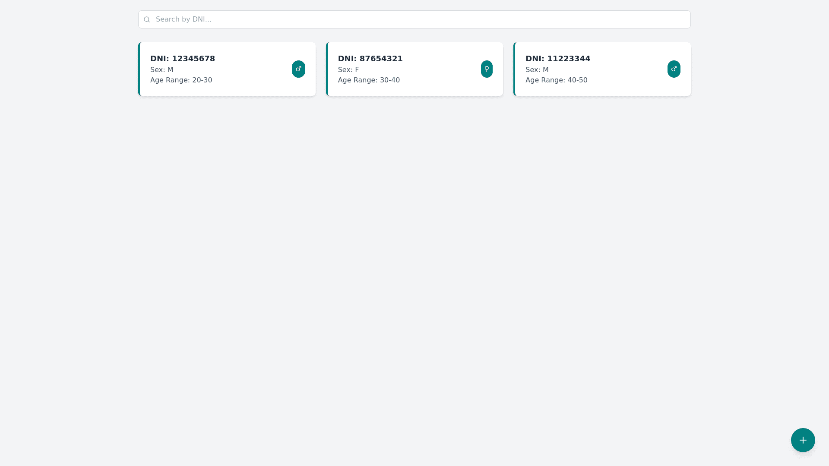Click Sex: M on first card
The image size is (829, 466).
coord(161,70)
